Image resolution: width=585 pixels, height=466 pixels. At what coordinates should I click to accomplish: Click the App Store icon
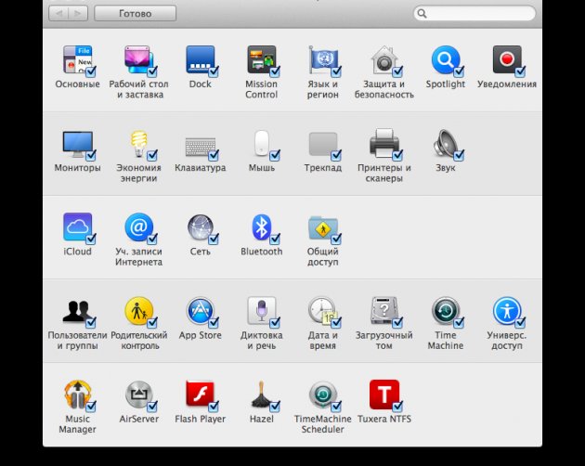[201, 310]
